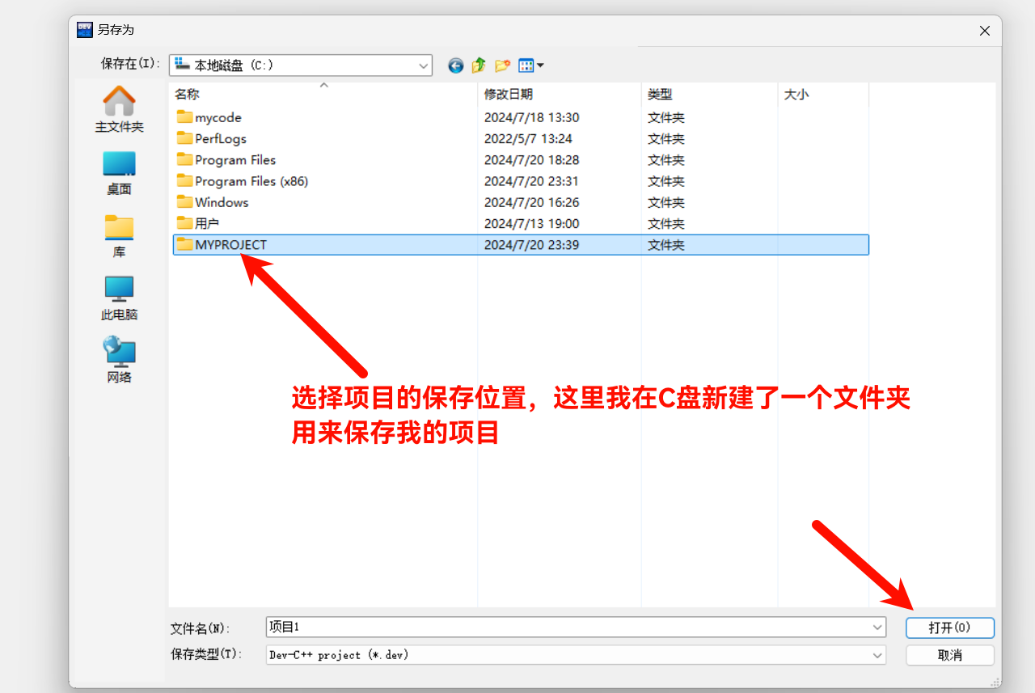
Task: Click 文件夹 type in MYPROJECT row
Action: [665, 244]
